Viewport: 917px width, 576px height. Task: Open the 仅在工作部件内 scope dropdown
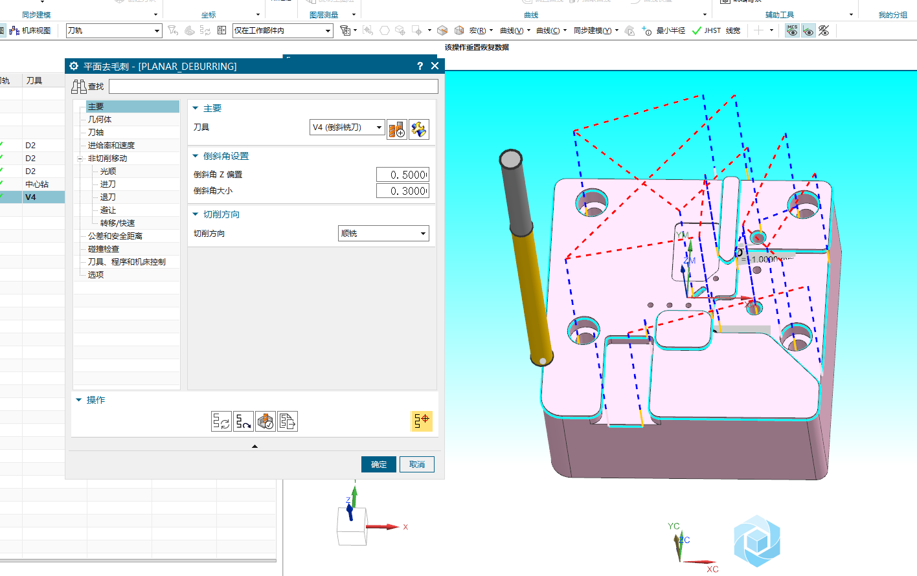click(282, 30)
